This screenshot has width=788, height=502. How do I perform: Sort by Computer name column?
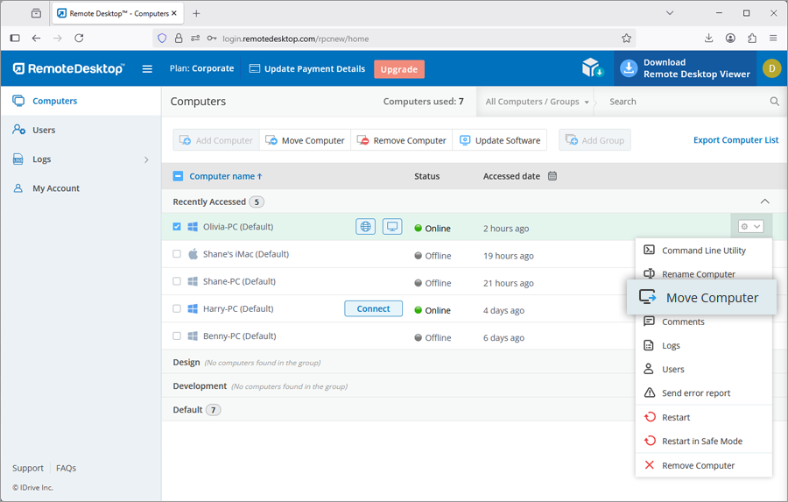(x=226, y=176)
